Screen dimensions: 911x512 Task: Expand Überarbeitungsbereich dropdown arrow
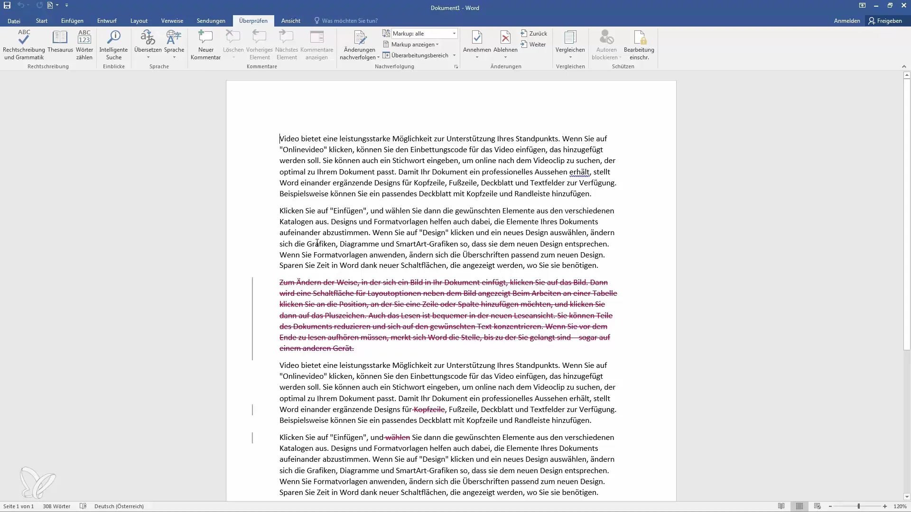[455, 55]
